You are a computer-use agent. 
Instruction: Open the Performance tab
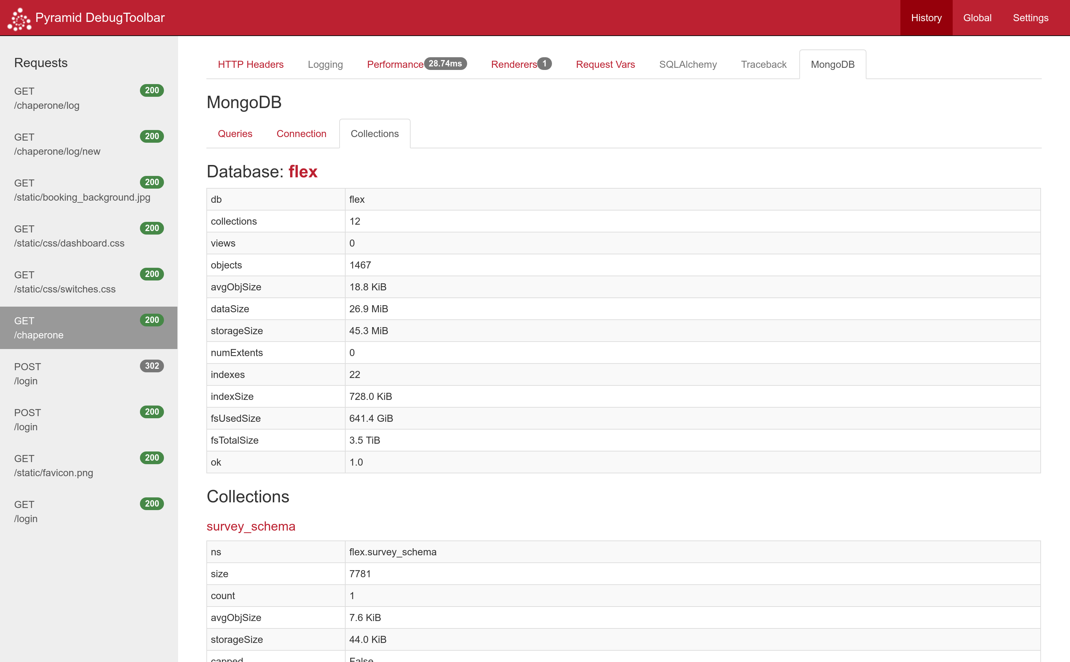click(x=417, y=64)
